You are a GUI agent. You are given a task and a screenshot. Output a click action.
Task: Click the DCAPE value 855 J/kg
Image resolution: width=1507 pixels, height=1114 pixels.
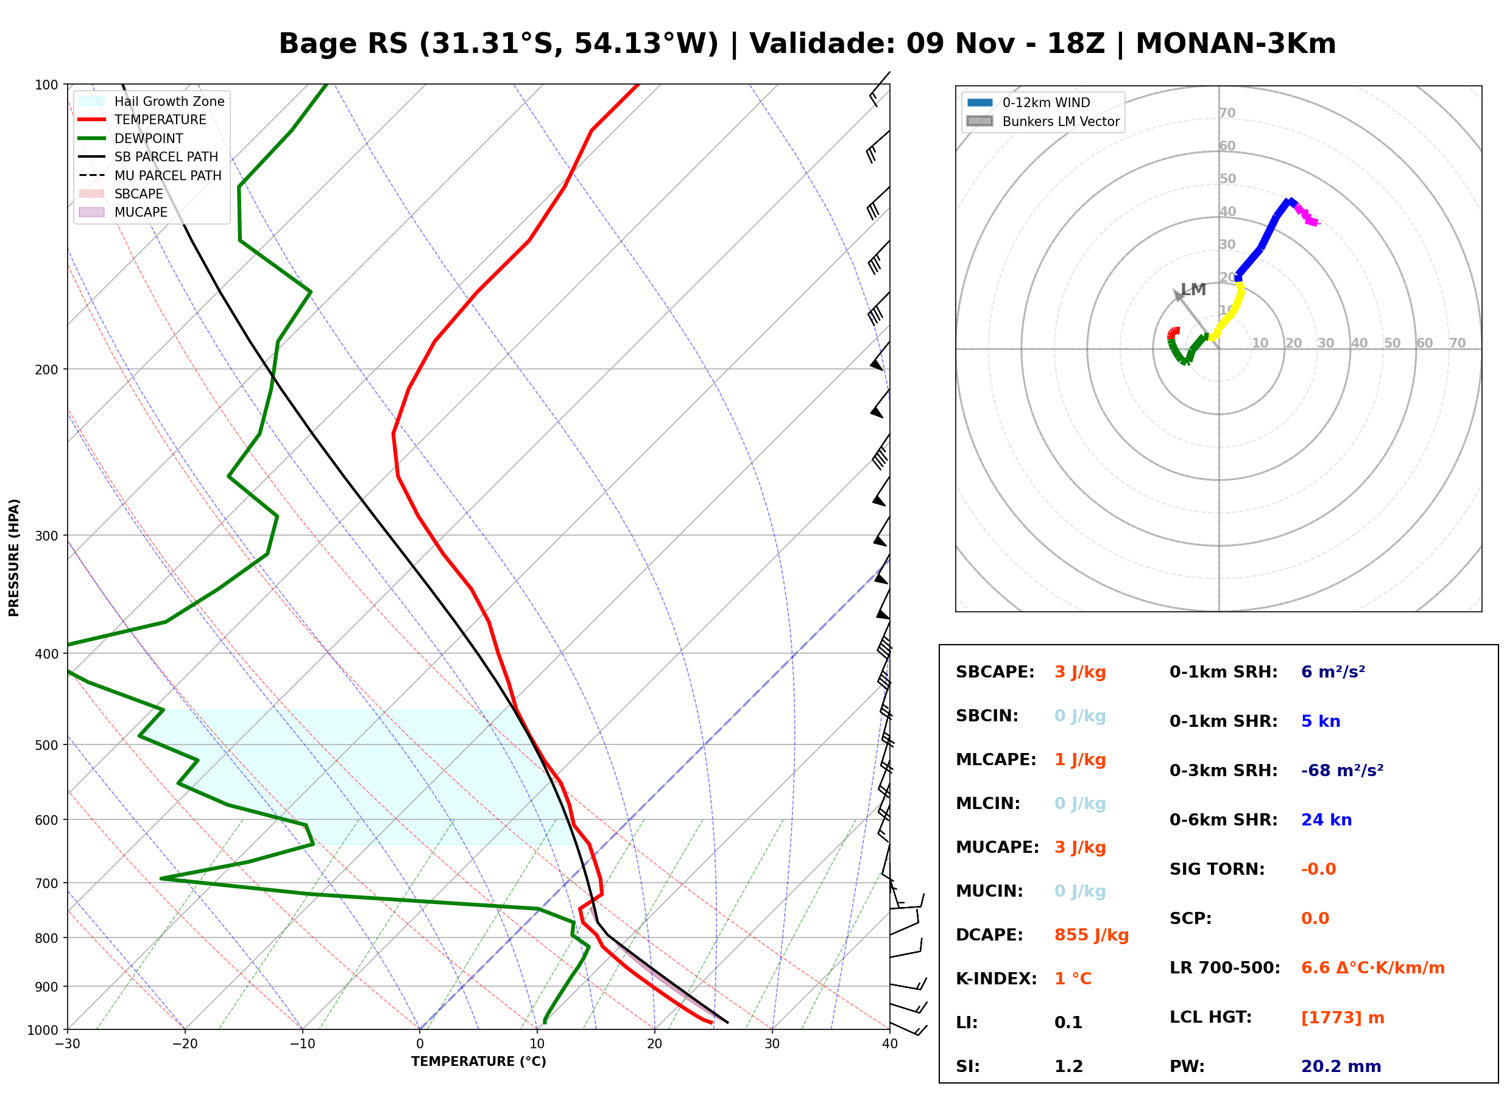coord(1092,935)
